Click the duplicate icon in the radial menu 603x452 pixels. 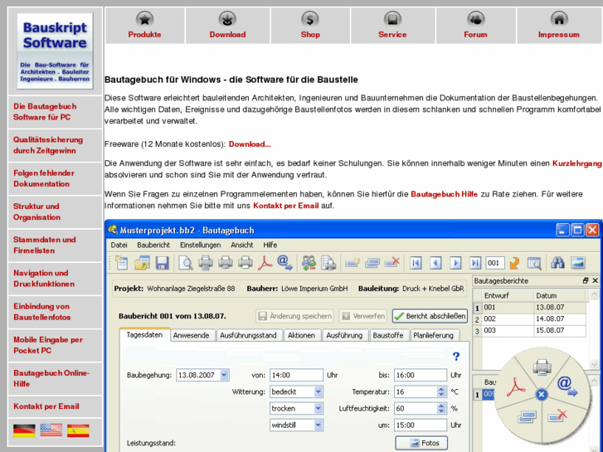[x=527, y=416]
